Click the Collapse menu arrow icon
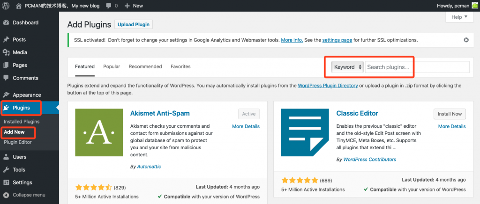 [6, 195]
